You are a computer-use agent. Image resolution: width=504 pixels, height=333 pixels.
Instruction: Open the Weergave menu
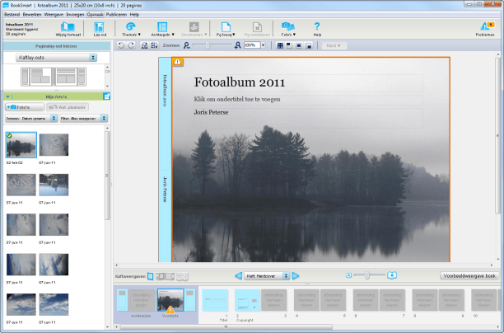(54, 15)
